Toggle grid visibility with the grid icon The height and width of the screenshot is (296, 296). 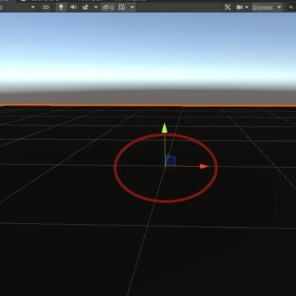click(122, 7)
